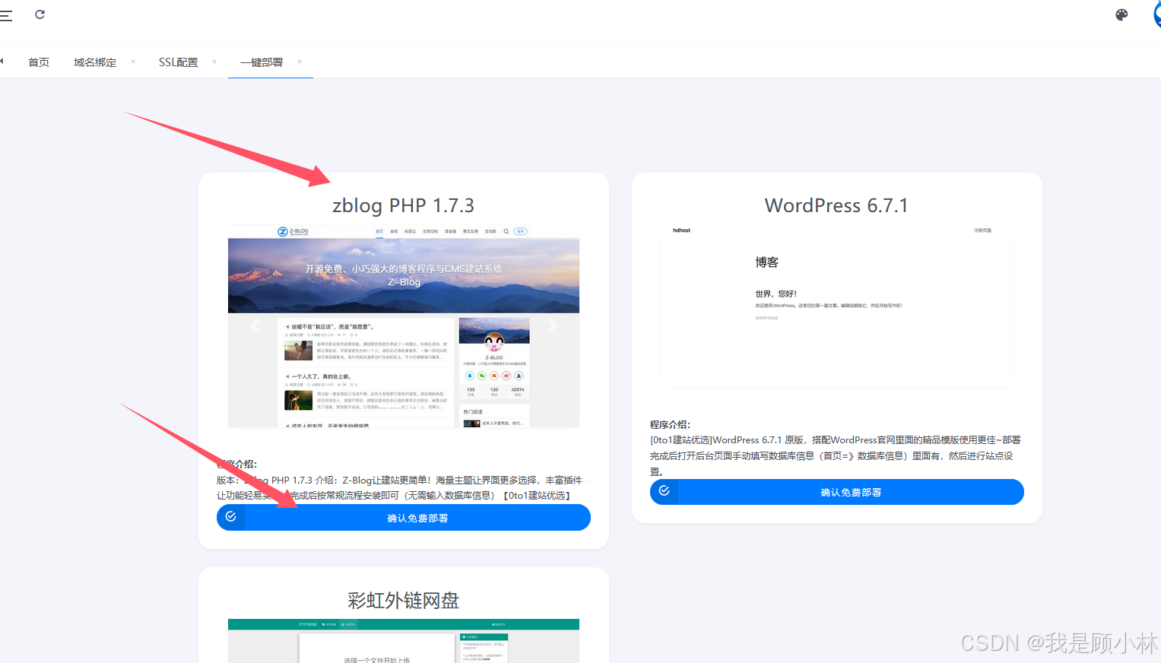Click the WordPress 6.7.1 title

(836, 205)
